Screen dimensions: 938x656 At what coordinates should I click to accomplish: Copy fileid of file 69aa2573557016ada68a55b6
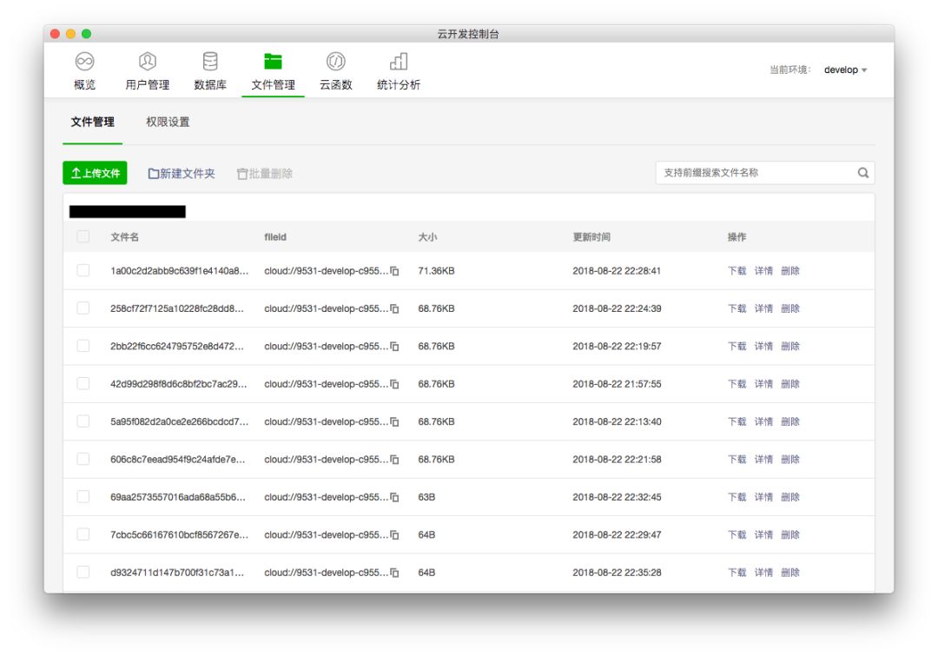[x=395, y=497]
